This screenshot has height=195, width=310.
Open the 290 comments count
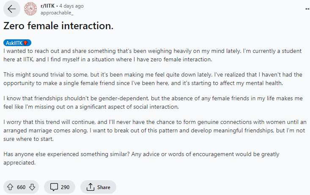click(x=65, y=187)
